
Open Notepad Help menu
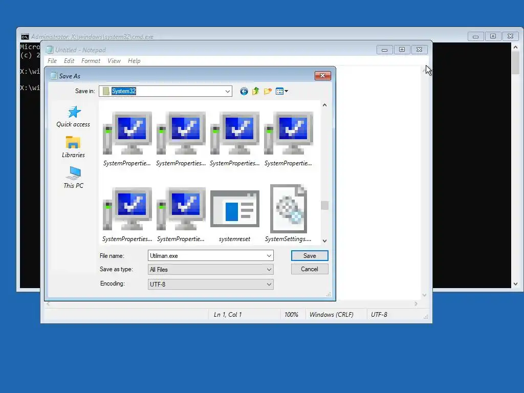pyautogui.click(x=134, y=61)
